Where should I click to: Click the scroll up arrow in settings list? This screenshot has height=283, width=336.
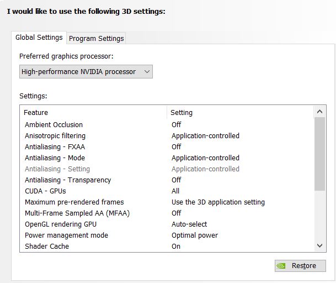pyautogui.click(x=320, y=112)
